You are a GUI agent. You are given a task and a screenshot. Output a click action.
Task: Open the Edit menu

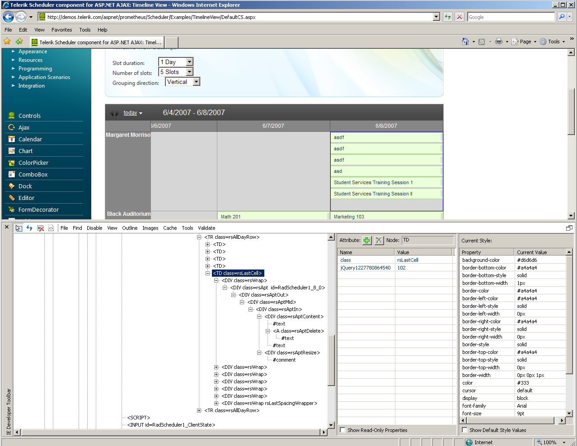(23, 30)
